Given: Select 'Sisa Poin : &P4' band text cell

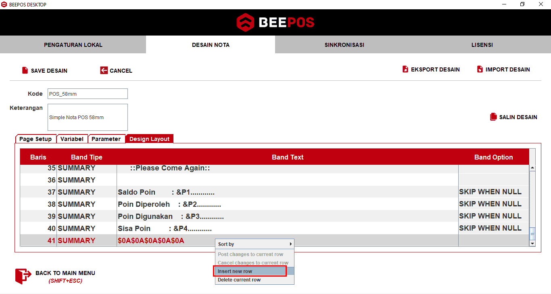Looking at the screenshot, I should pos(288,229).
